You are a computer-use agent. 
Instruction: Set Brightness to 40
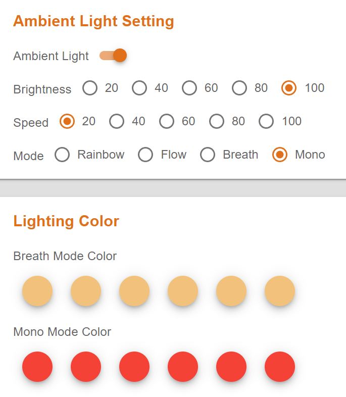[139, 88]
